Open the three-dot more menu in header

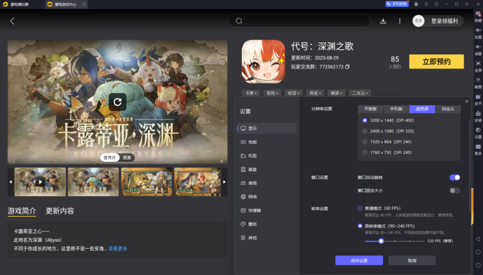point(400,21)
